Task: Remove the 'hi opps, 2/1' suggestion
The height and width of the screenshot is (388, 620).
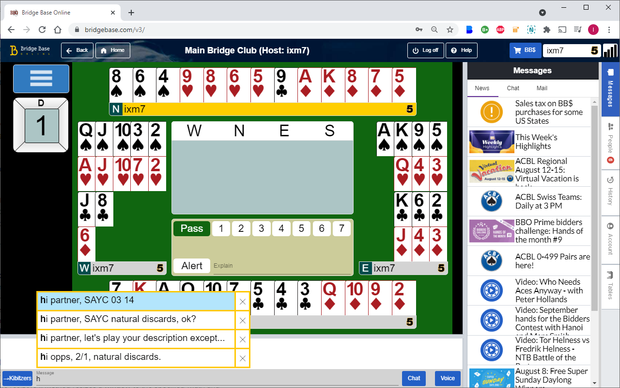Action: pos(243,358)
